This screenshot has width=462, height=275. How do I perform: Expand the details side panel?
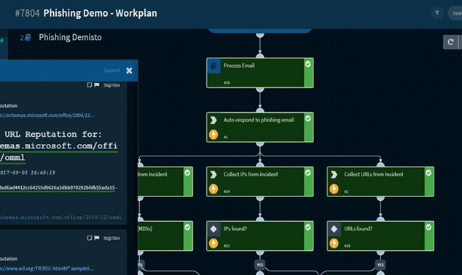point(112,71)
